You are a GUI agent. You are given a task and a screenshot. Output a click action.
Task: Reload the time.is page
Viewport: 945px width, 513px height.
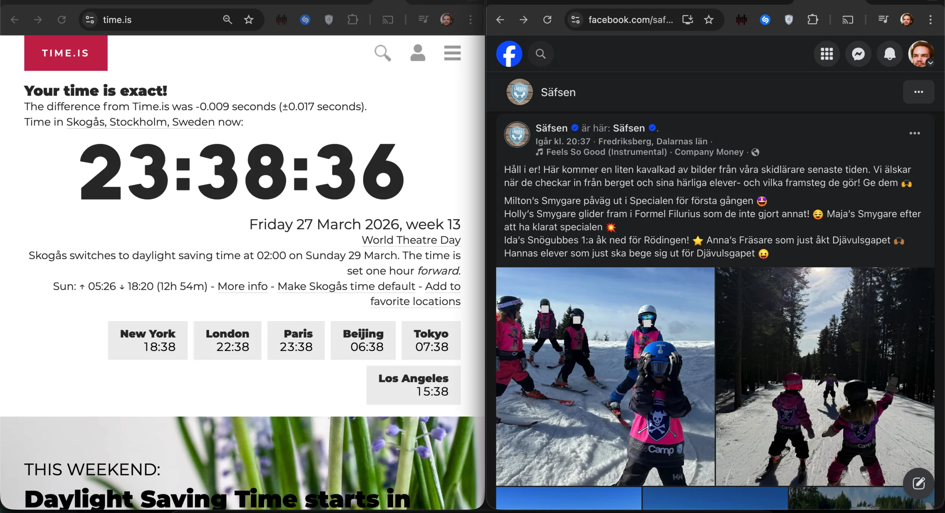[x=62, y=20]
